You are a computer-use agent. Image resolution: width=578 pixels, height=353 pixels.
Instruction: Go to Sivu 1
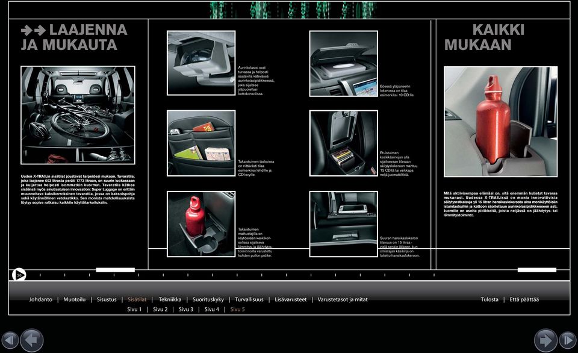pyautogui.click(x=134, y=310)
